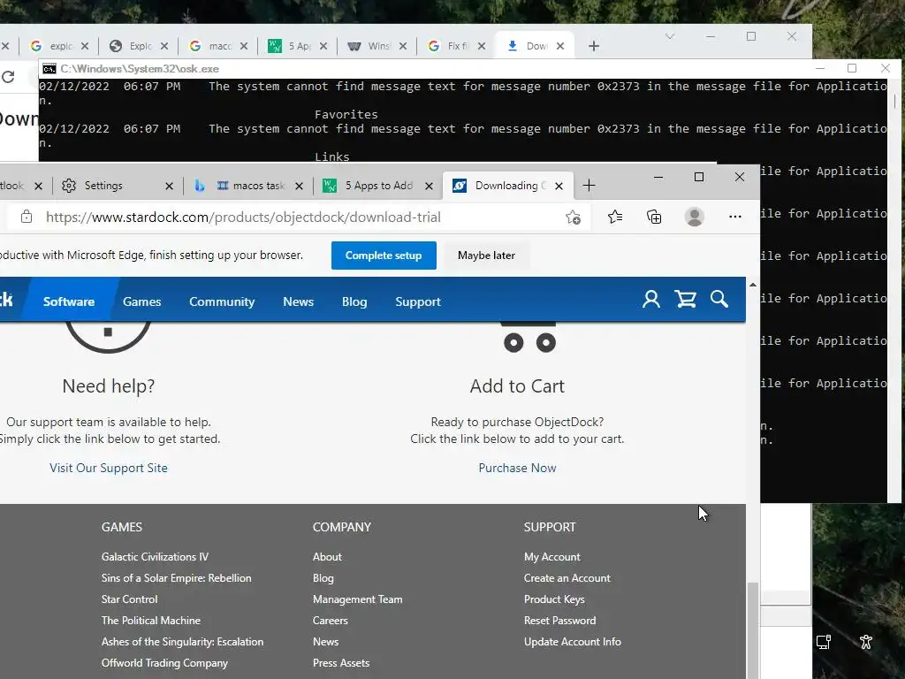
Task: Open the Software menu on Stardock navbar
Action: coord(69,301)
